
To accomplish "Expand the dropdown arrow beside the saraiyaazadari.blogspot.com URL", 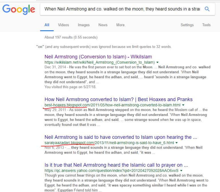I will (177, 143).
